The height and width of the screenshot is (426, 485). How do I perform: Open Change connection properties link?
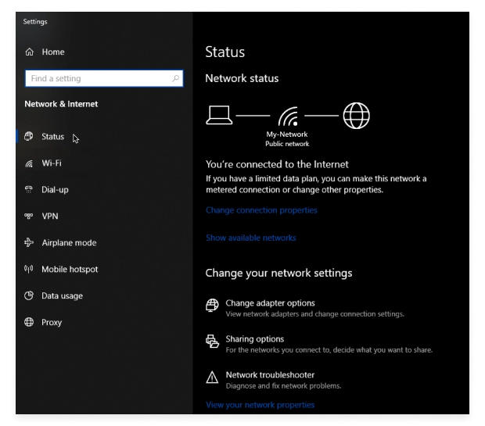261,210
